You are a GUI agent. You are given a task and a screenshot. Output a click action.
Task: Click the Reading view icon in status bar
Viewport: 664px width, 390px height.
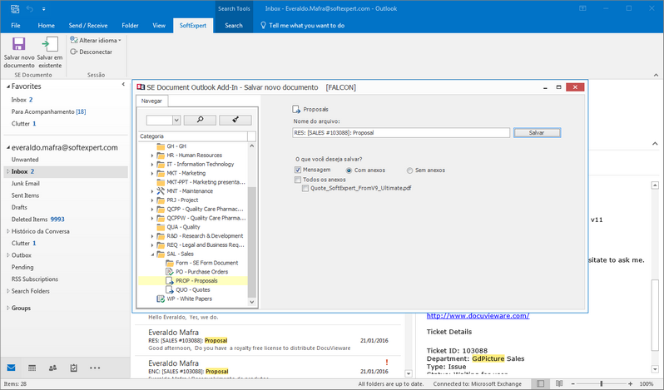(559, 383)
